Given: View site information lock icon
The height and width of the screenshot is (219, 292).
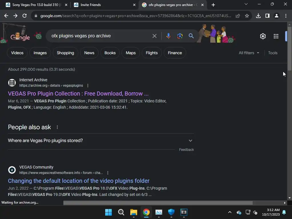Looking at the screenshot, I should tap(36, 16).
